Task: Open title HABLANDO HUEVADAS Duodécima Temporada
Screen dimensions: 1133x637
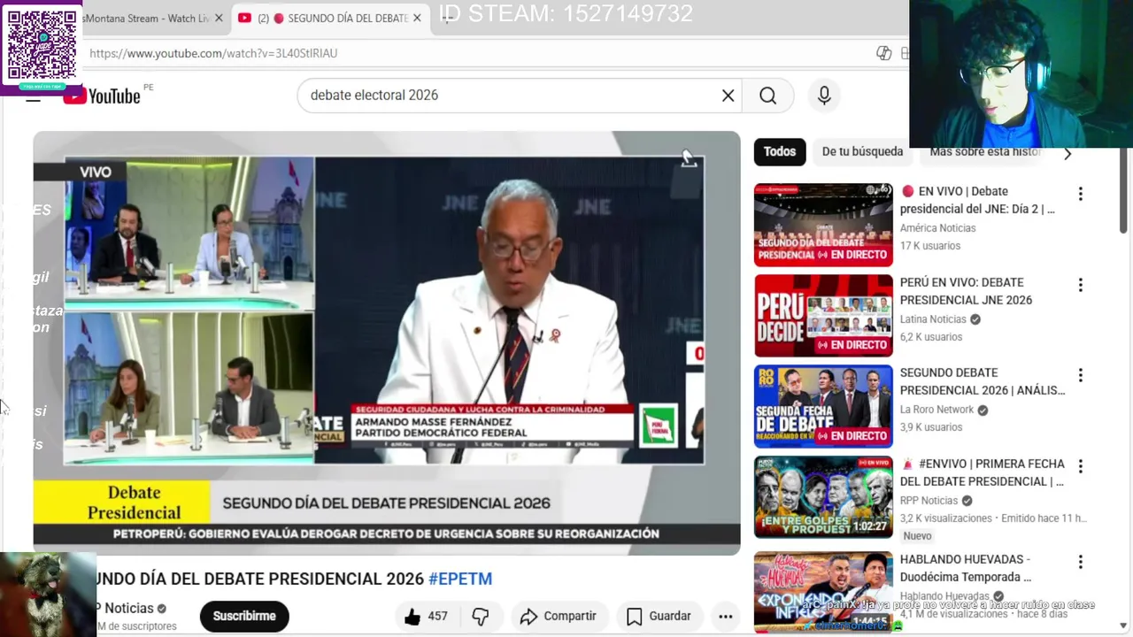Action: 966,568
